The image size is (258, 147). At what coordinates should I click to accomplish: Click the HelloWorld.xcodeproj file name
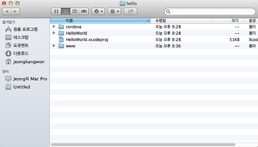pos(87,40)
